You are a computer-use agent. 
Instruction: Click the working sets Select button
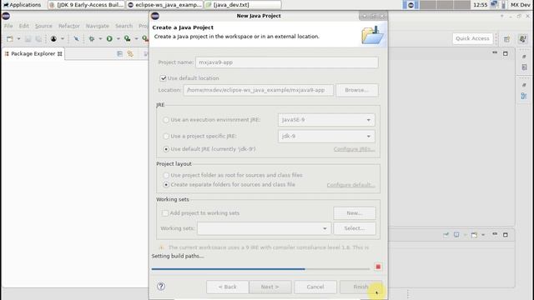(354, 228)
